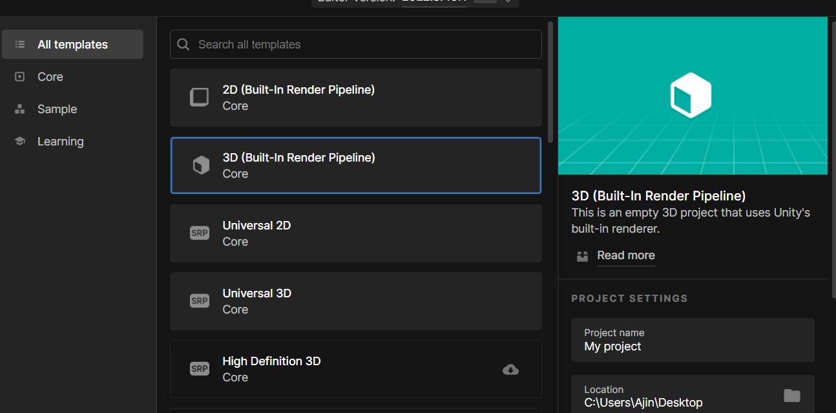Click the 3D (Built-In Render Pipeline) details title
Viewport: 836px width, 413px height.
658,196
